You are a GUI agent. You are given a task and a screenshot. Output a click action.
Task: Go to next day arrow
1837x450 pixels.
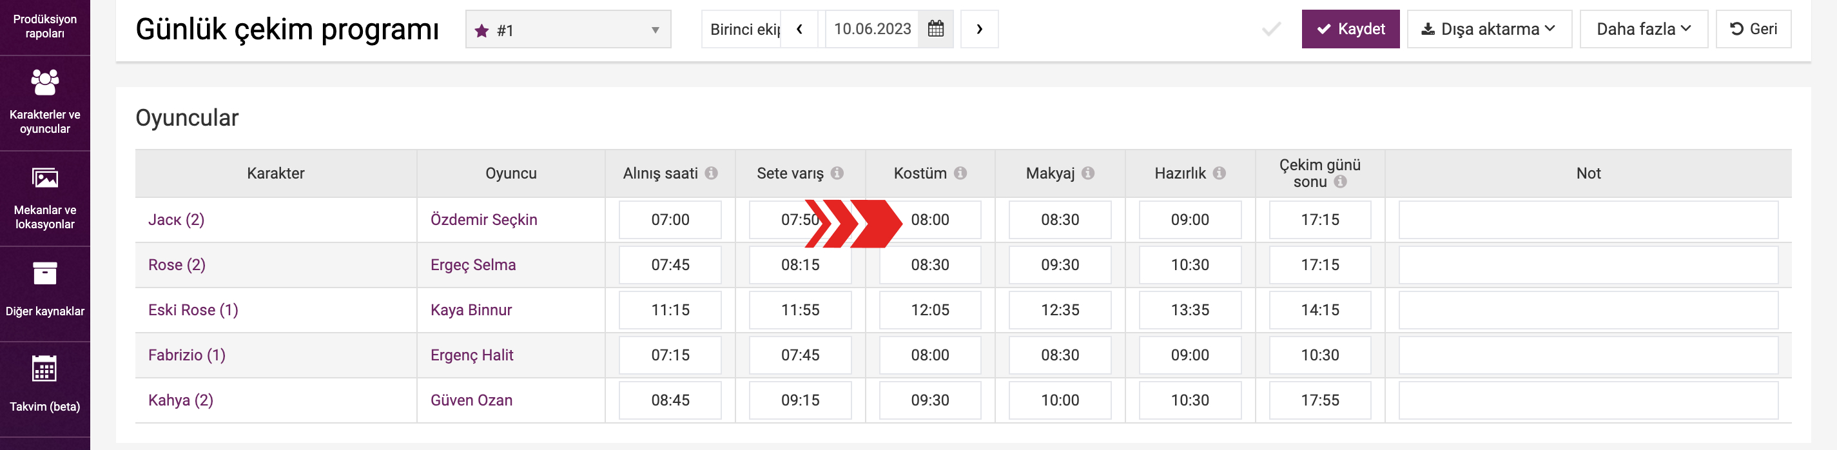pos(979,29)
